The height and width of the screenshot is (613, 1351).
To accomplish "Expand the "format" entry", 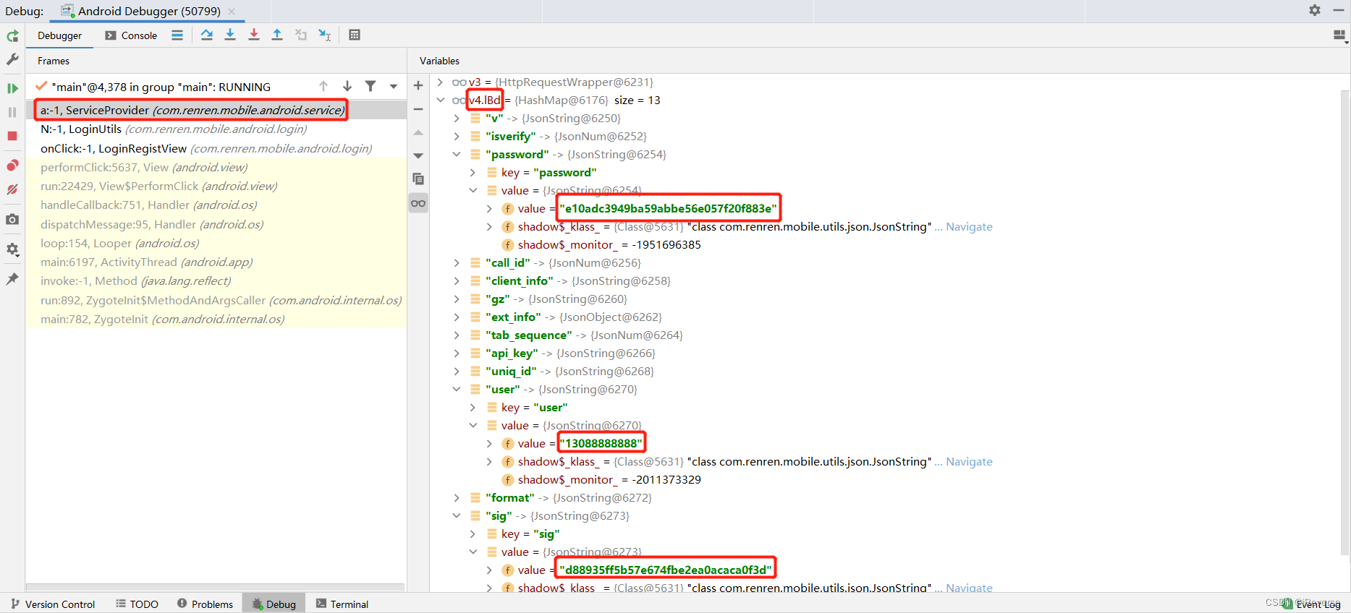I will [457, 497].
